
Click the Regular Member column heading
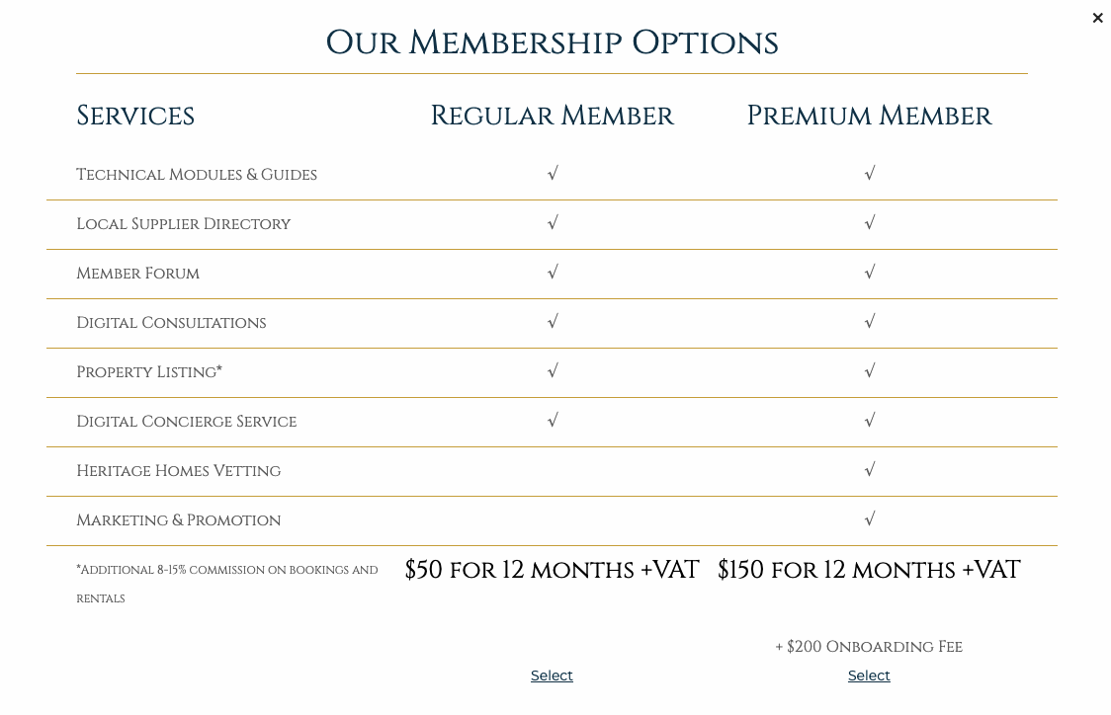[x=552, y=116]
